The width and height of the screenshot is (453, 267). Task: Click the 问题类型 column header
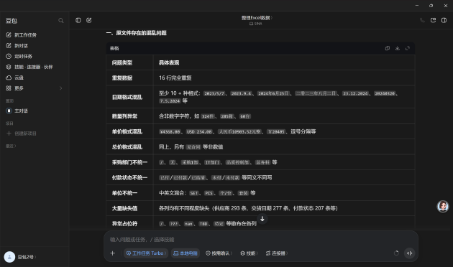[122, 62]
